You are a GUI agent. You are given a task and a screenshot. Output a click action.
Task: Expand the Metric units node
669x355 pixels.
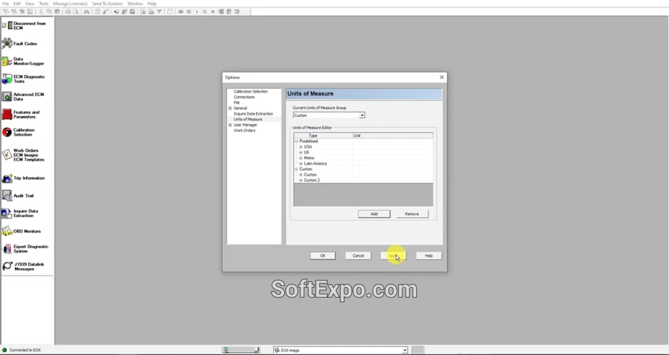point(301,158)
